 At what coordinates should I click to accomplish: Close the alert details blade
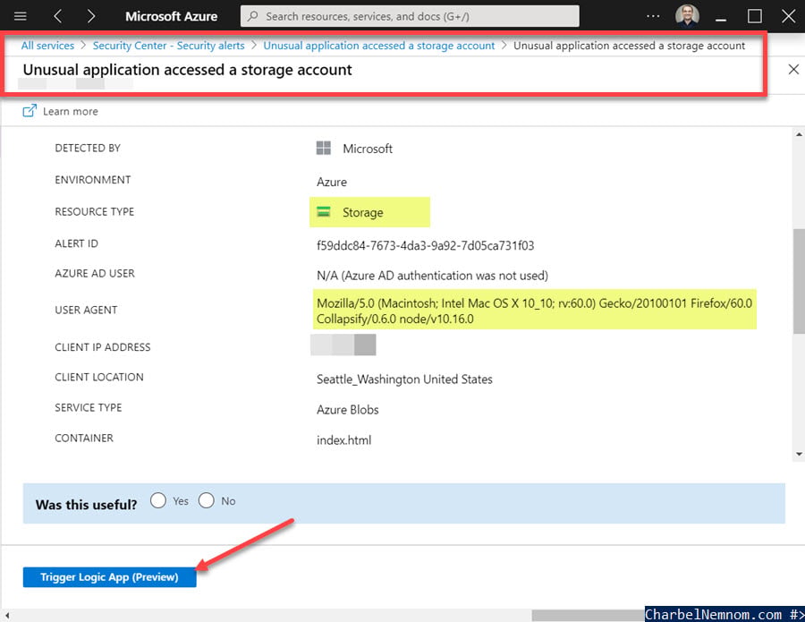pyautogui.click(x=793, y=69)
